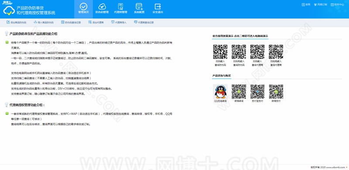This screenshot has width=349, height=170.
Task: Click the 产品防伪防串货和产品追溯功能介绍 heading
Action: (34, 34)
